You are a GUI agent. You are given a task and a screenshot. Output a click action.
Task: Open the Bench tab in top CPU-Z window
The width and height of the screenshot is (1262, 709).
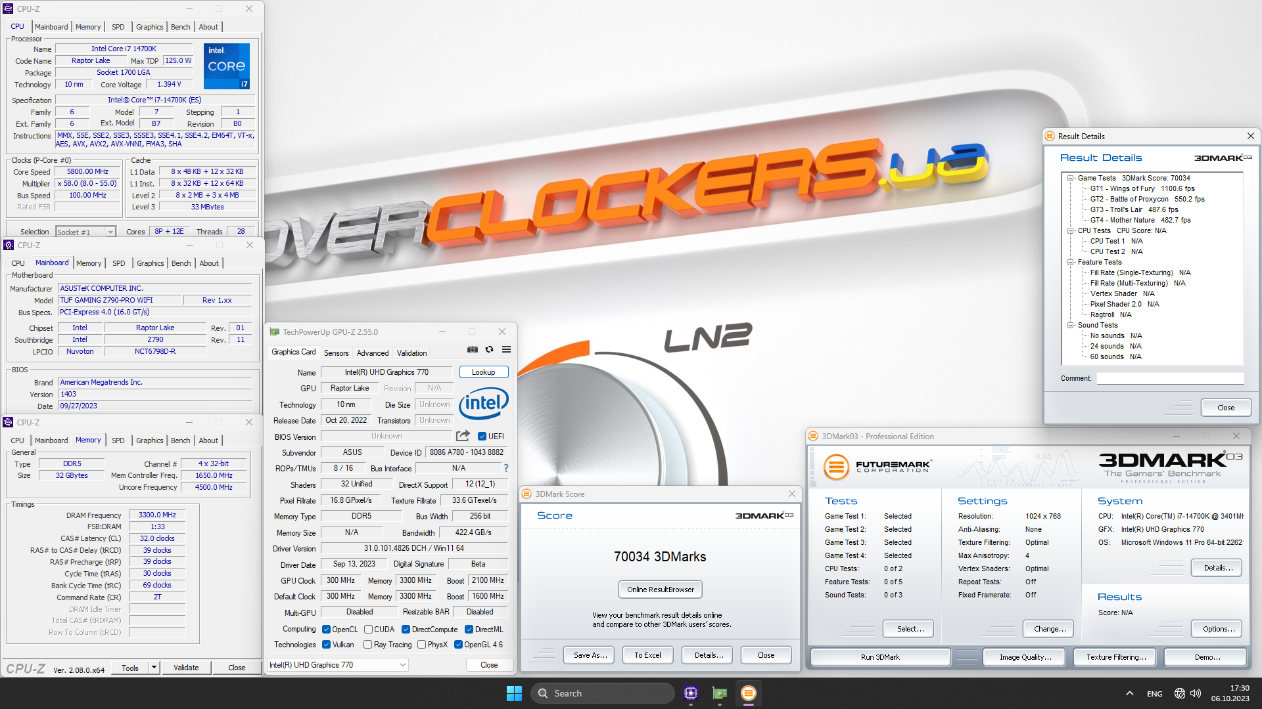(x=180, y=27)
